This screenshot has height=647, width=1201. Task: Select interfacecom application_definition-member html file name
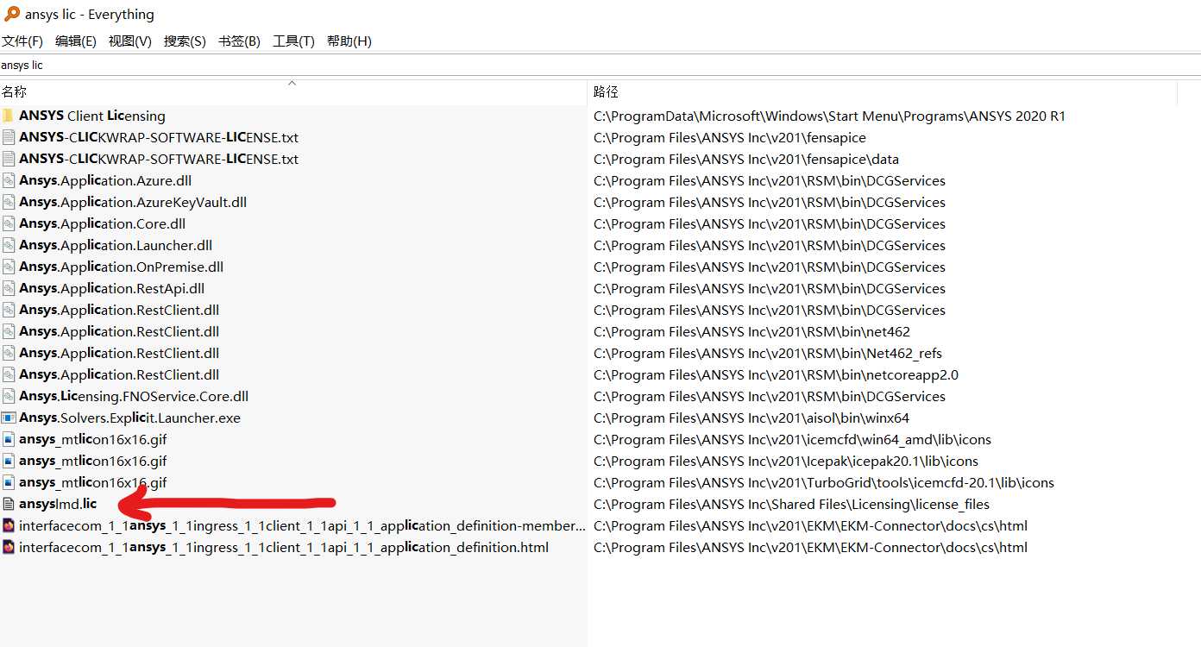click(x=302, y=525)
